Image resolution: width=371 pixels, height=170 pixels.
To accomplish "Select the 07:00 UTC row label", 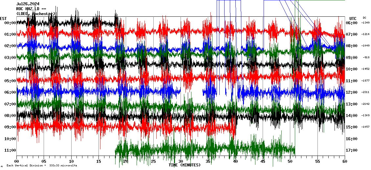I will pyautogui.click(x=353, y=34).
